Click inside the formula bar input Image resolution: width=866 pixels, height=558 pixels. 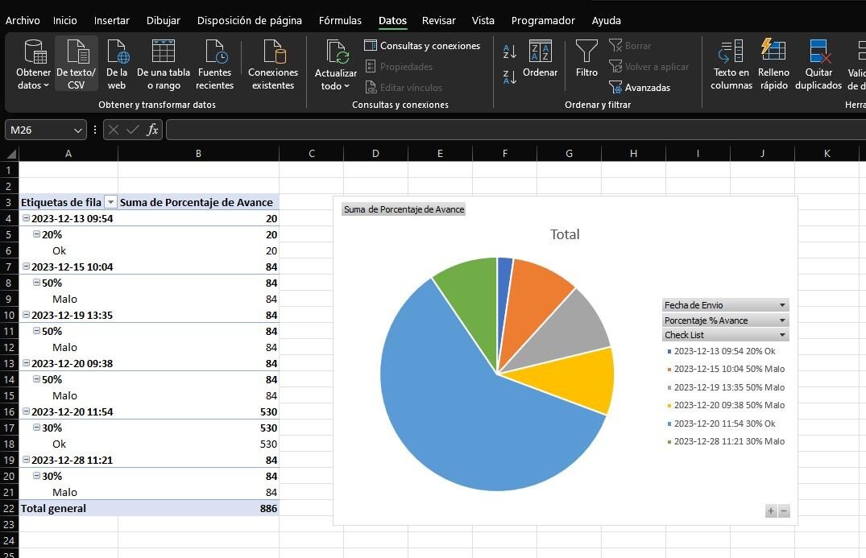pyautogui.click(x=516, y=130)
